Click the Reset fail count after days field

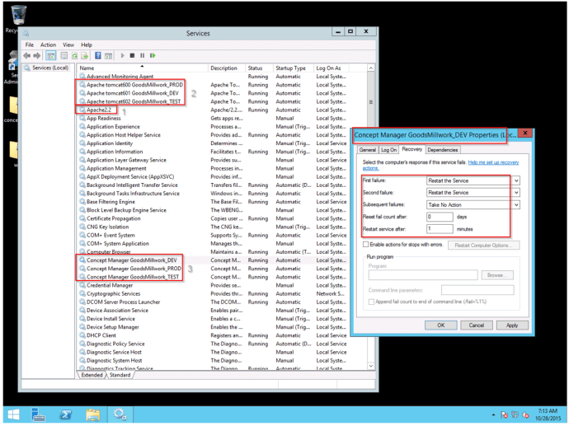point(440,217)
